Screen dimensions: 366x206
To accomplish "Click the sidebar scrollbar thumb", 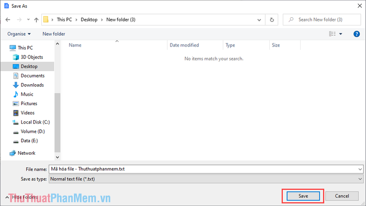I will pyautogui.click(x=58, y=123).
